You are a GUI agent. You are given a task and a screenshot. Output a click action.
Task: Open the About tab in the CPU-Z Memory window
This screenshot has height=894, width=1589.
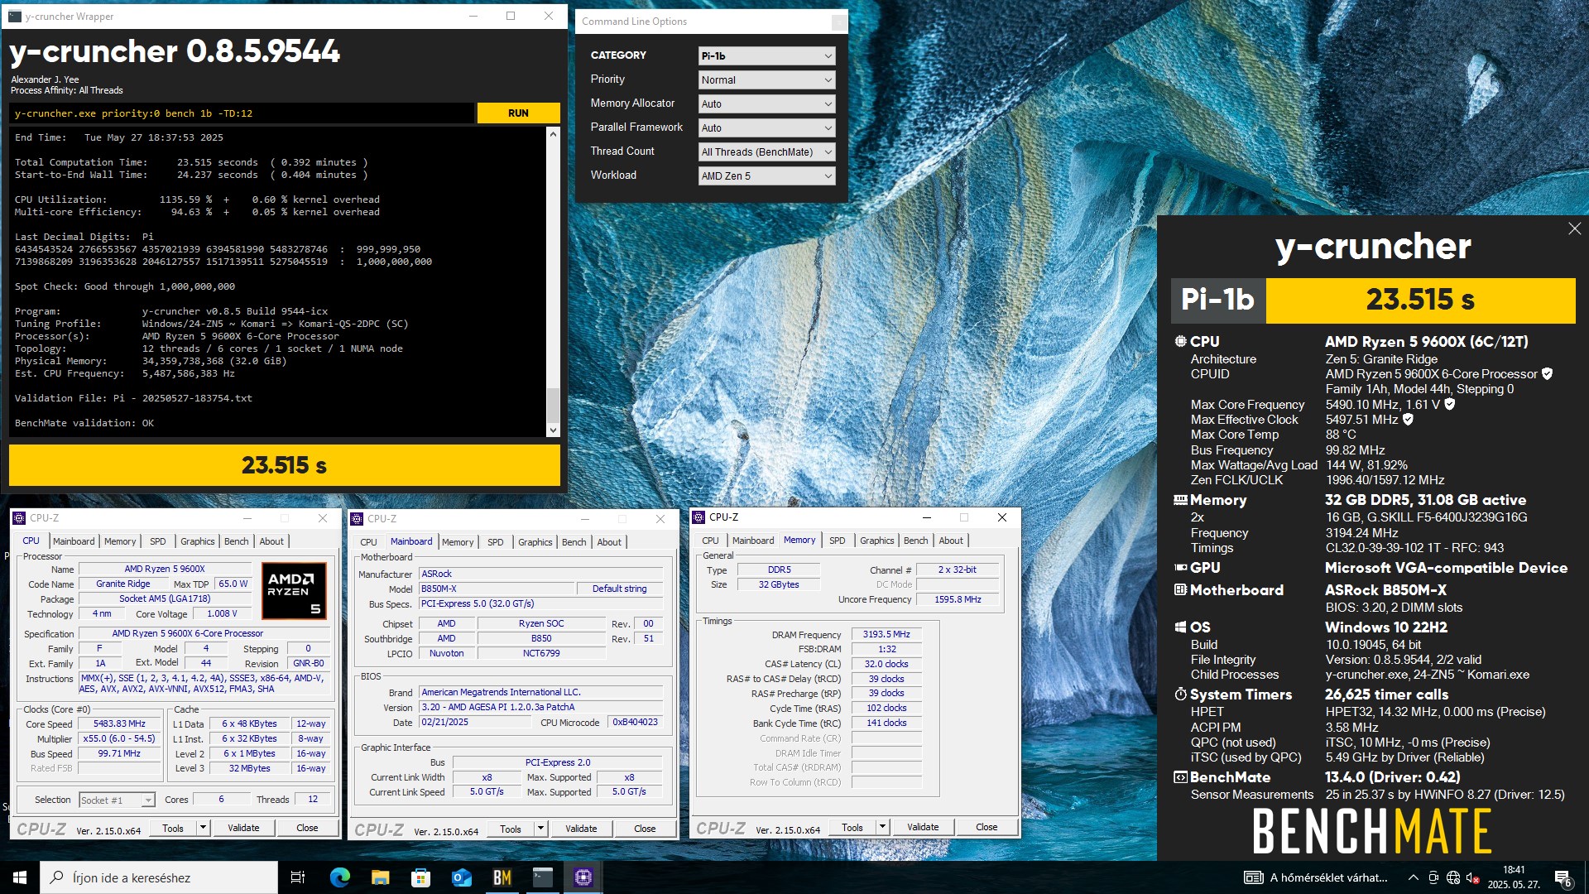(951, 541)
